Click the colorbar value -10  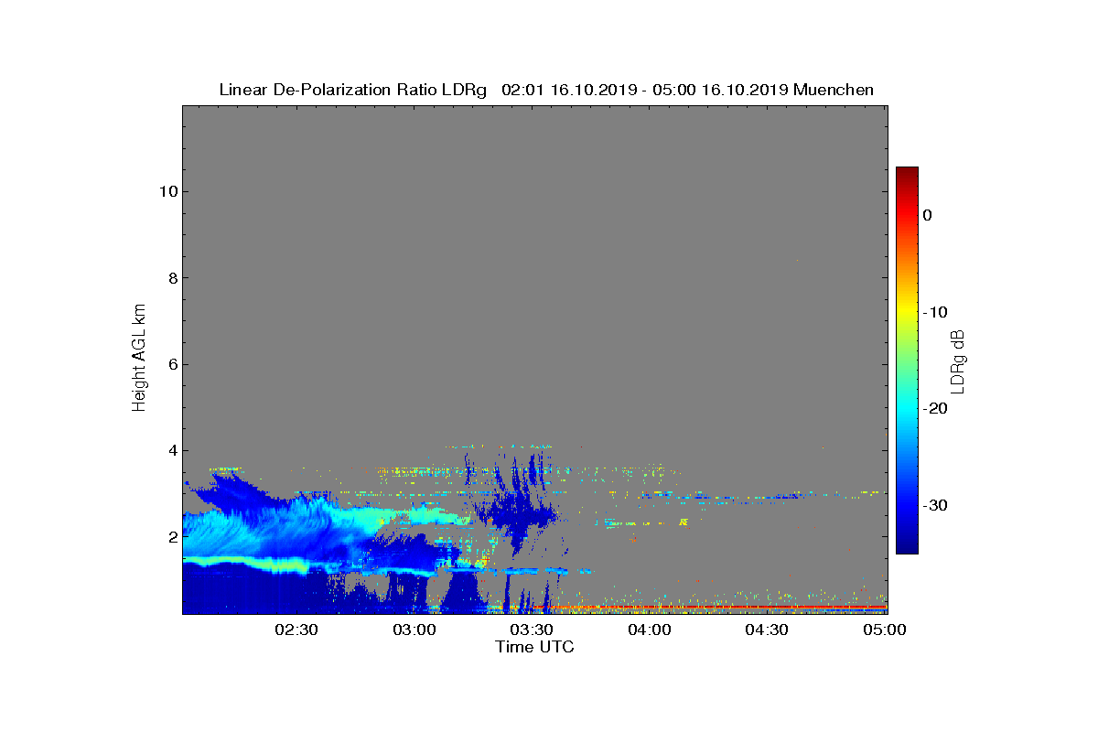point(934,312)
